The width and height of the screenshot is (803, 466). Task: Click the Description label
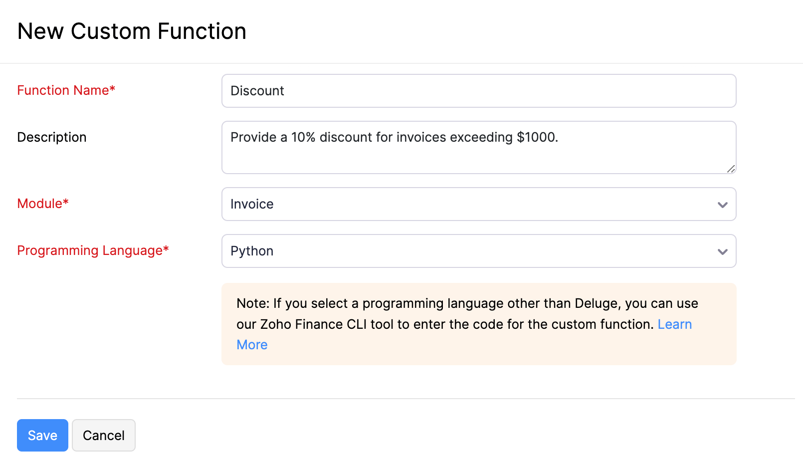tap(52, 137)
